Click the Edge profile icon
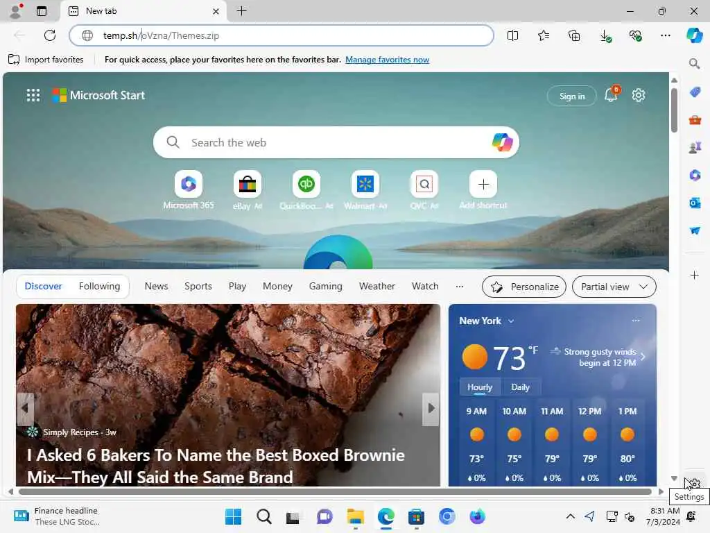The image size is (710, 533). 16,11
